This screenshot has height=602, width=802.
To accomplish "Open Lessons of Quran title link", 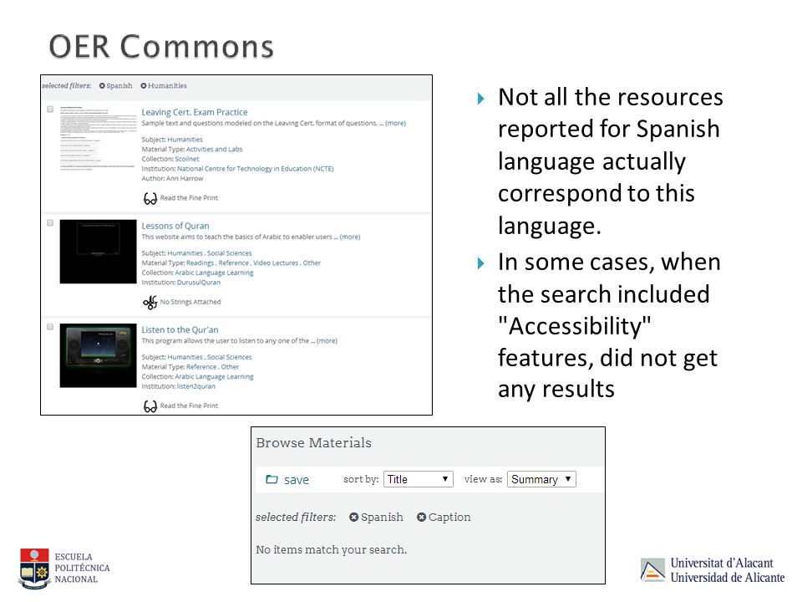I will point(175,226).
